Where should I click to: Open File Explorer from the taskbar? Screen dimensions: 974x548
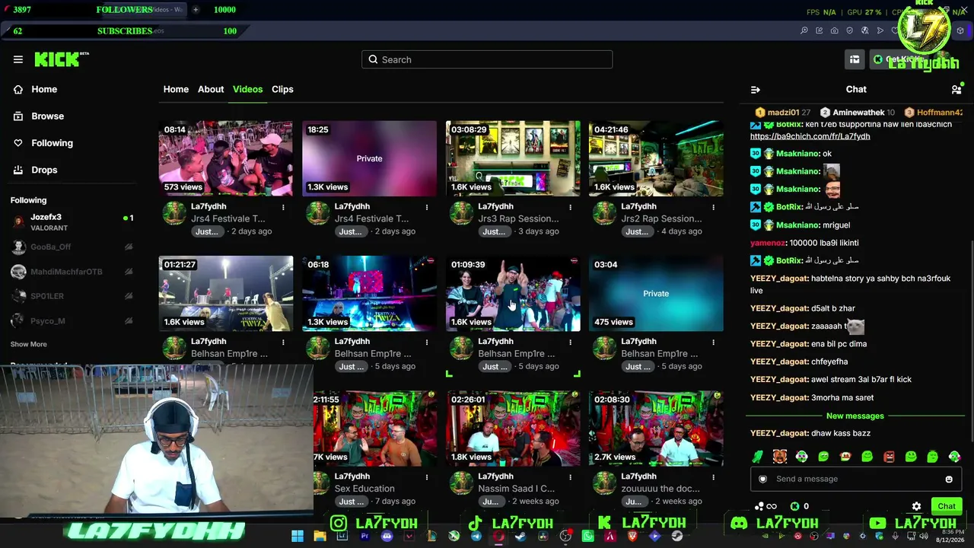[320, 536]
